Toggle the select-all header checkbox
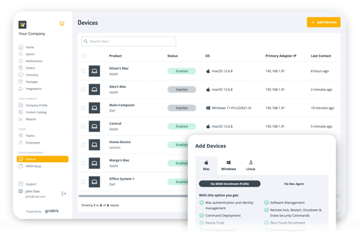The width and height of the screenshot is (359, 235). click(83, 56)
